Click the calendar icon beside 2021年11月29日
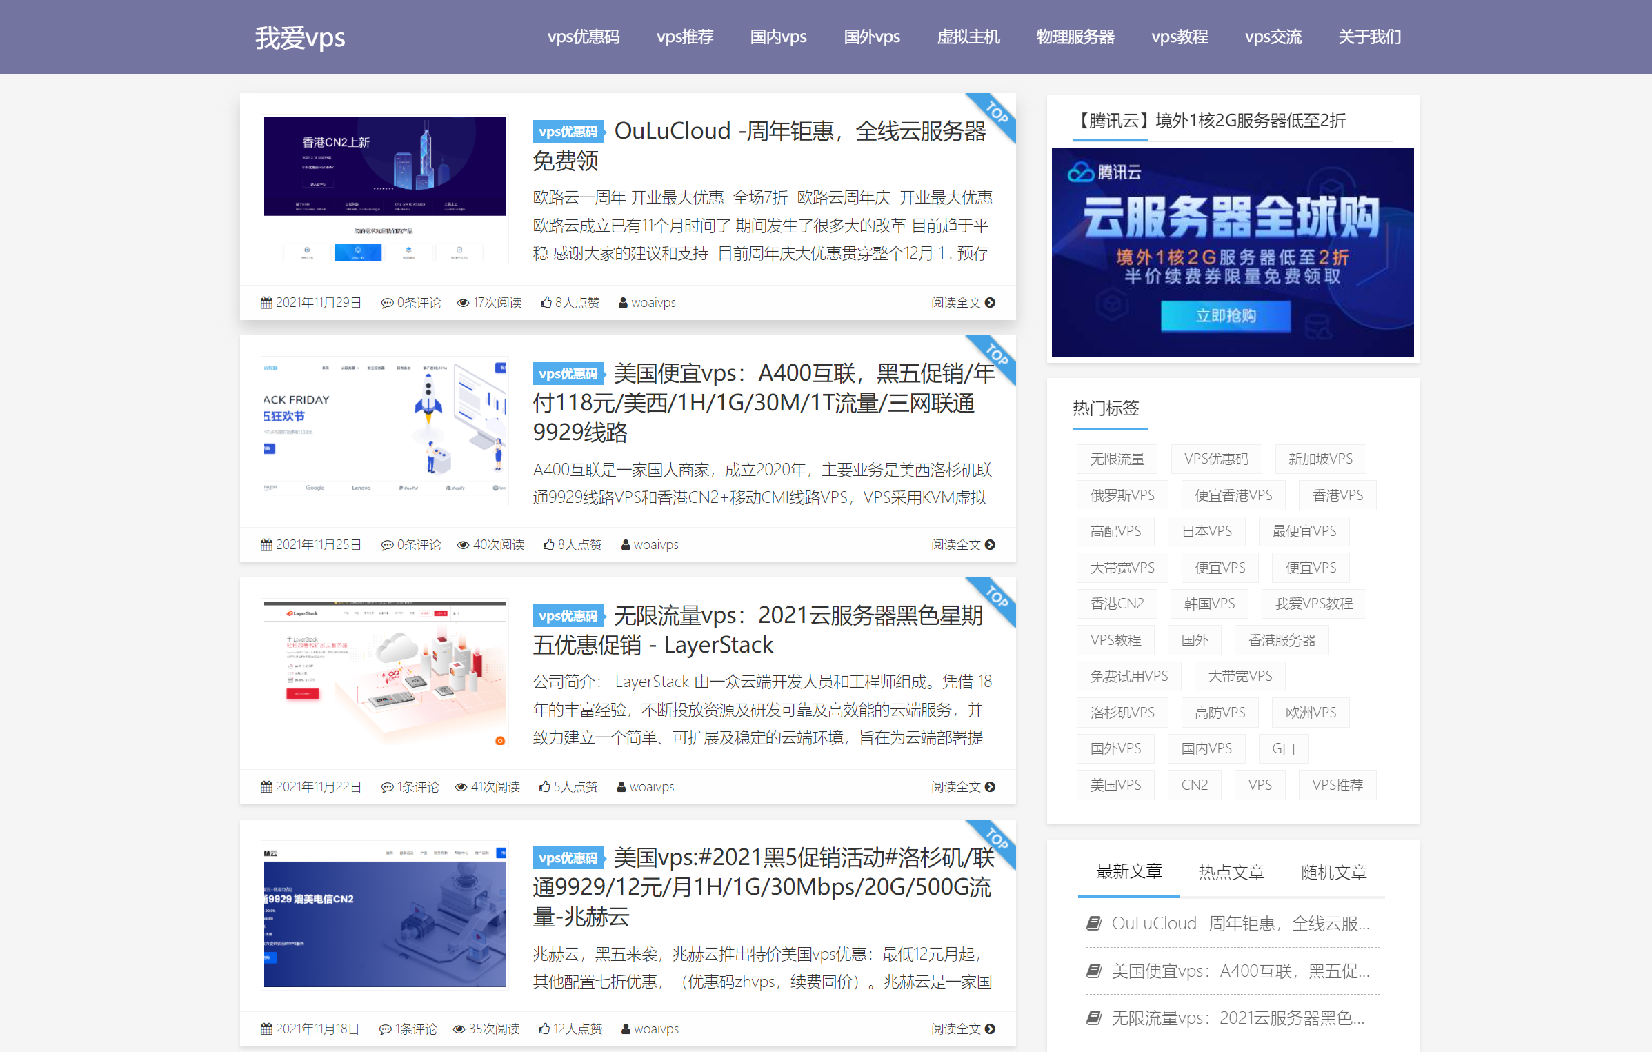Image resolution: width=1652 pixels, height=1052 pixels. coord(266,302)
